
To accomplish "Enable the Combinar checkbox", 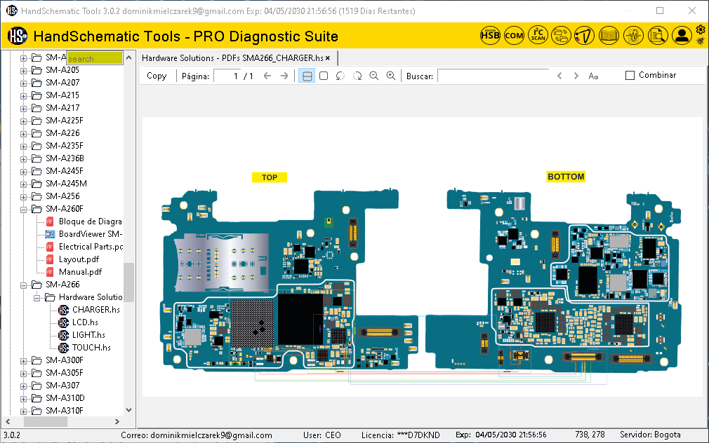I will click(630, 76).
